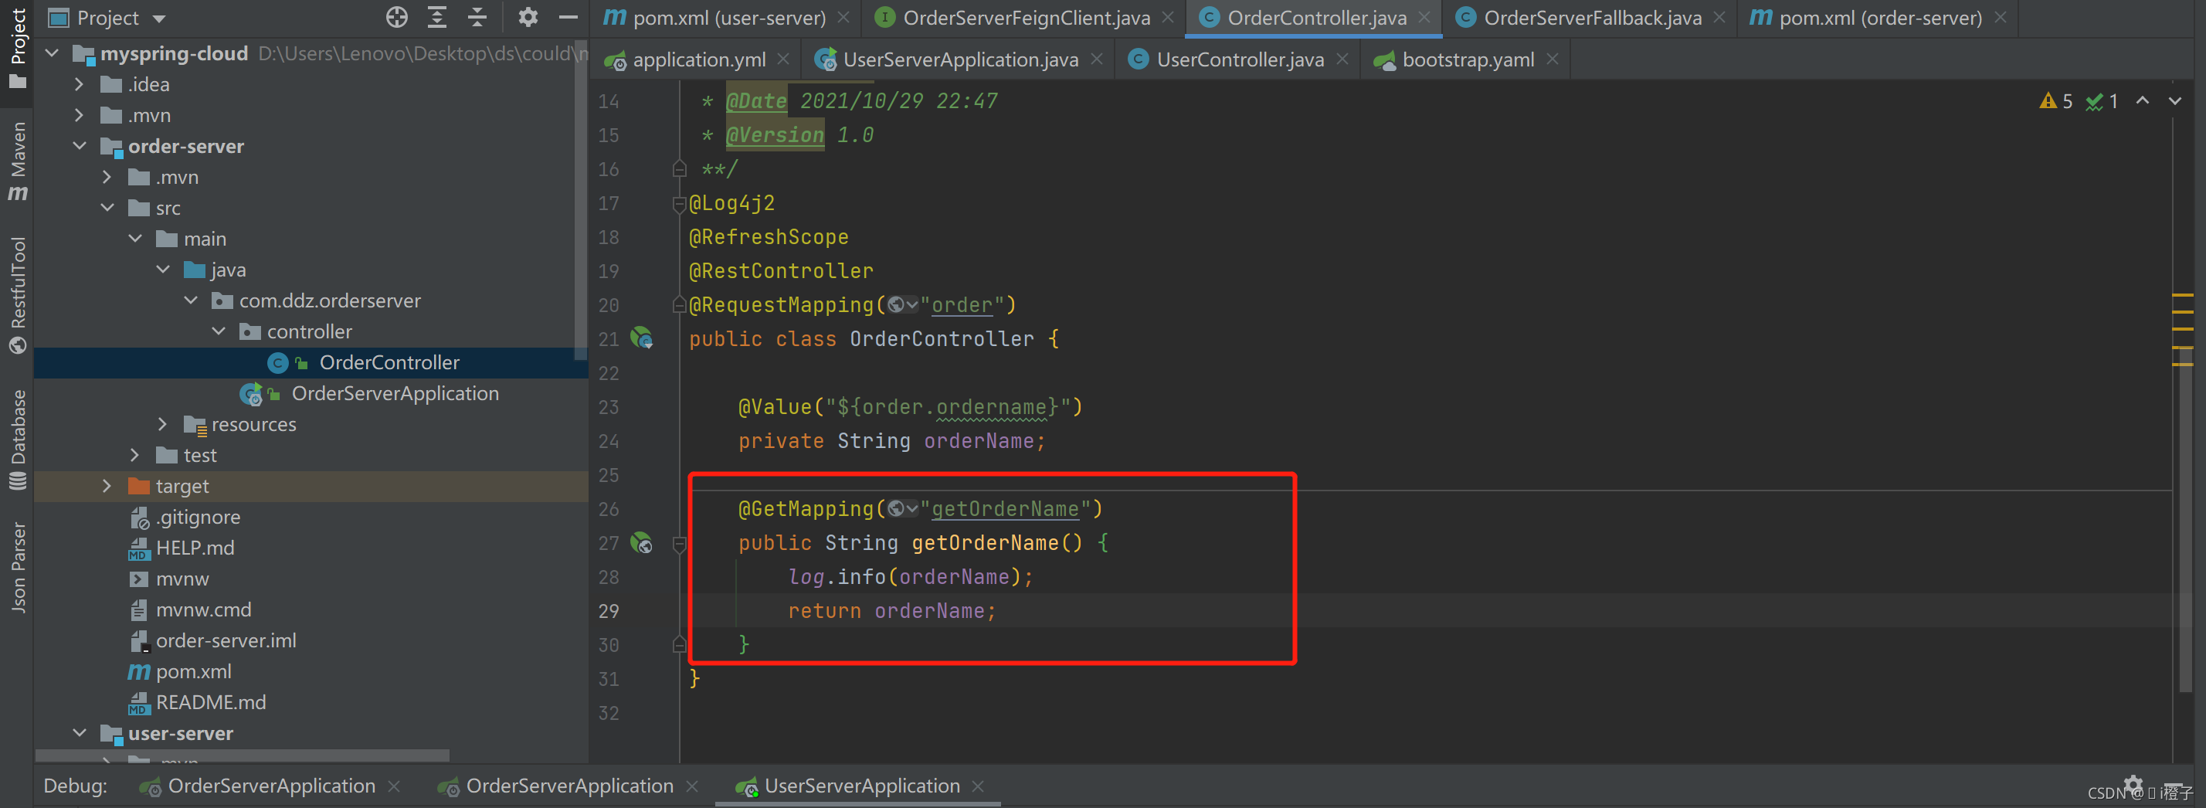Collapse the user-server module
This screenshot has width=2206, height=808.
tap(80, 732)
